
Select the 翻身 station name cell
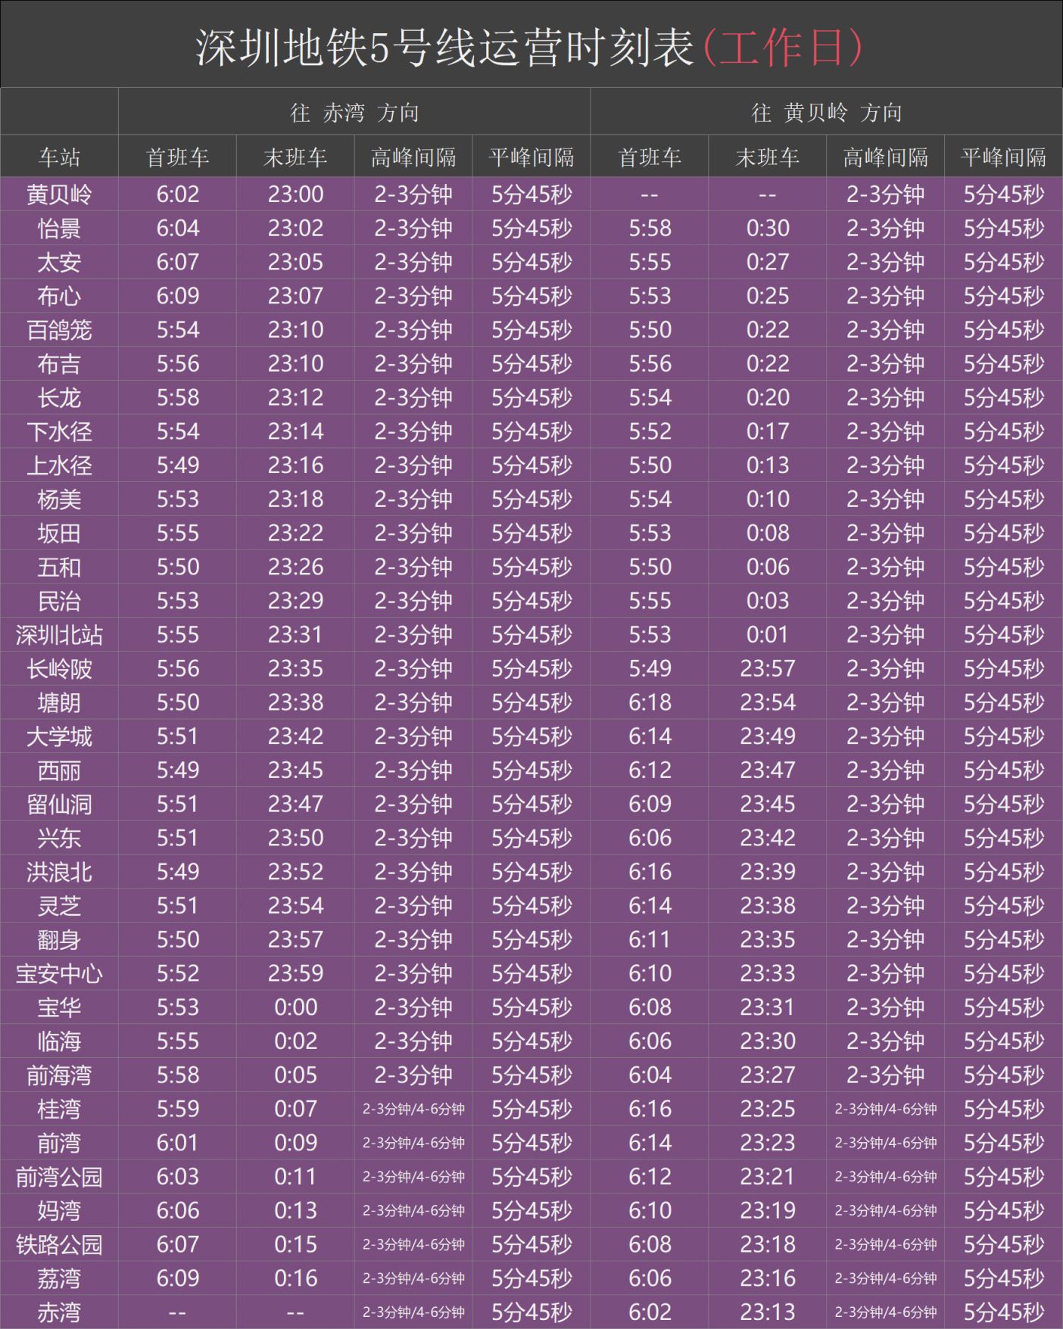(x=59, y=940)
